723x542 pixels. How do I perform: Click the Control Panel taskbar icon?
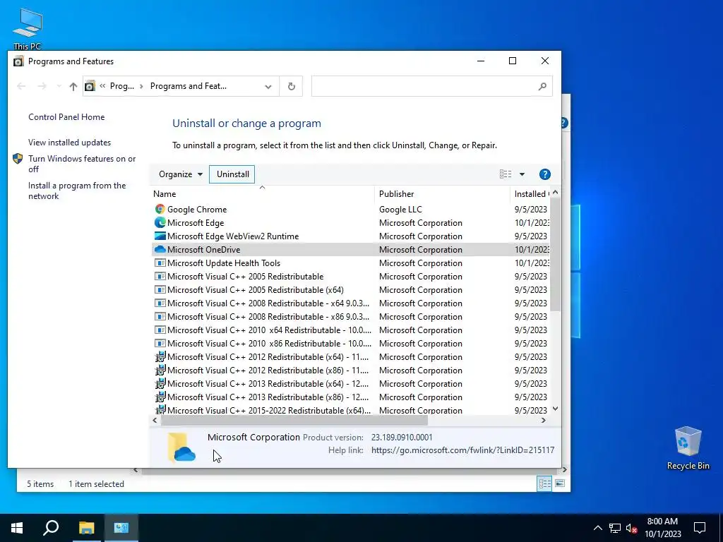tap(121, 528)
